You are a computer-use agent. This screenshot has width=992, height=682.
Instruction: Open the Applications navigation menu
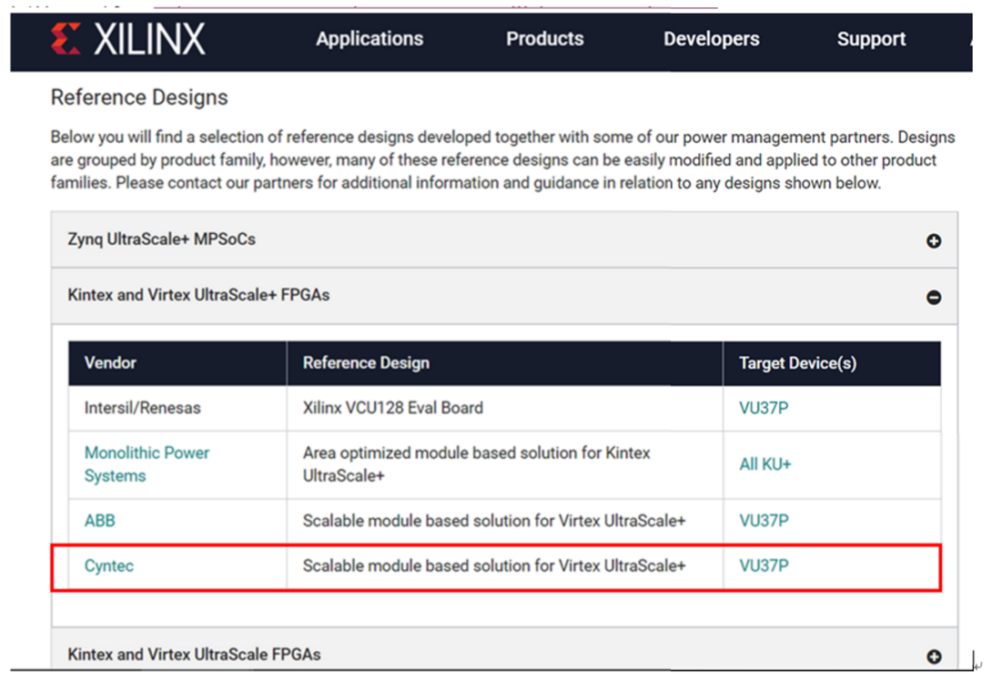369,39
